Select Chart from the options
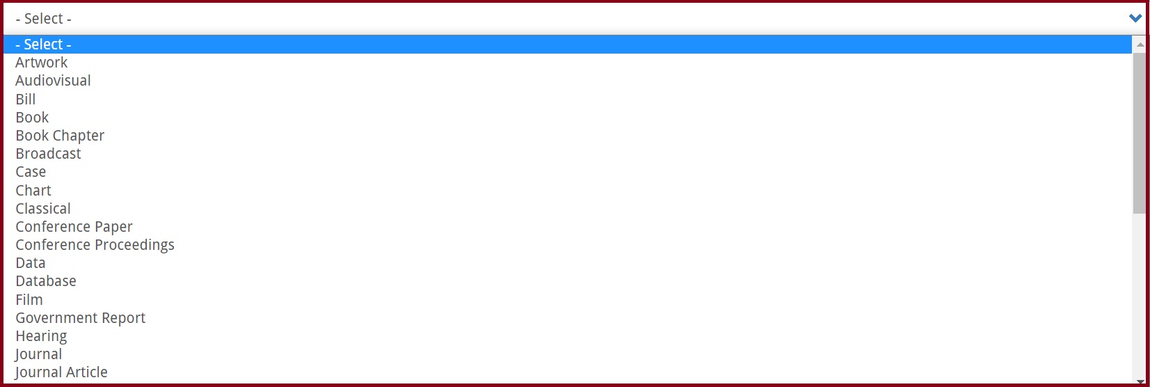Image resolution: width=1150 pixels, height=387 pixels. click(x=568, y=190)
